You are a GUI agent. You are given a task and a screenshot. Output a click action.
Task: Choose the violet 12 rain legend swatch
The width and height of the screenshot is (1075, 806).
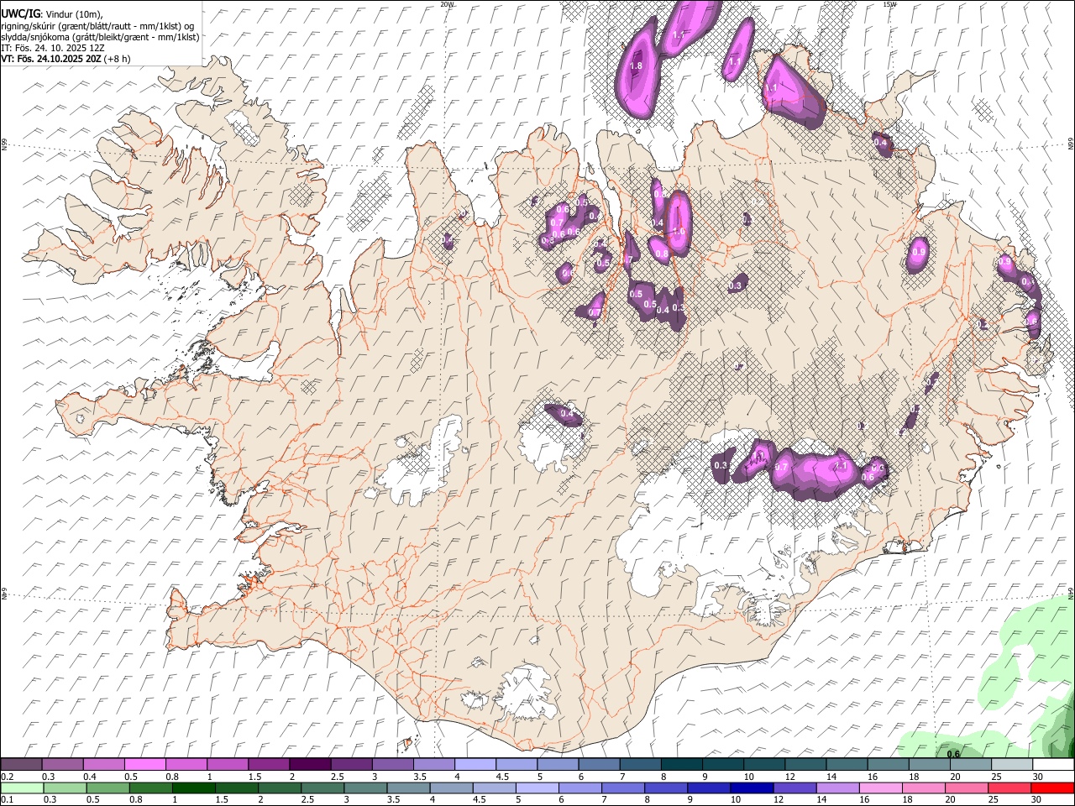click(x=794, y=788)
